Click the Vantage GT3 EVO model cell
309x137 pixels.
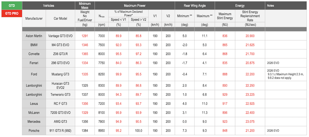[x=60, y=36]
